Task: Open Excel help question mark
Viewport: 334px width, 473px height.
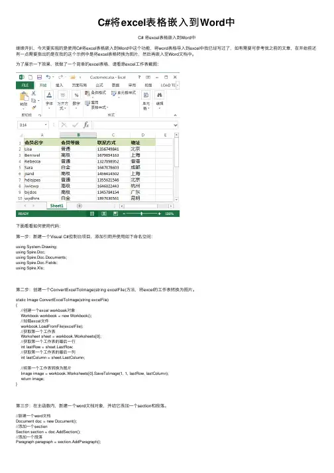Action: coord(139,77)
